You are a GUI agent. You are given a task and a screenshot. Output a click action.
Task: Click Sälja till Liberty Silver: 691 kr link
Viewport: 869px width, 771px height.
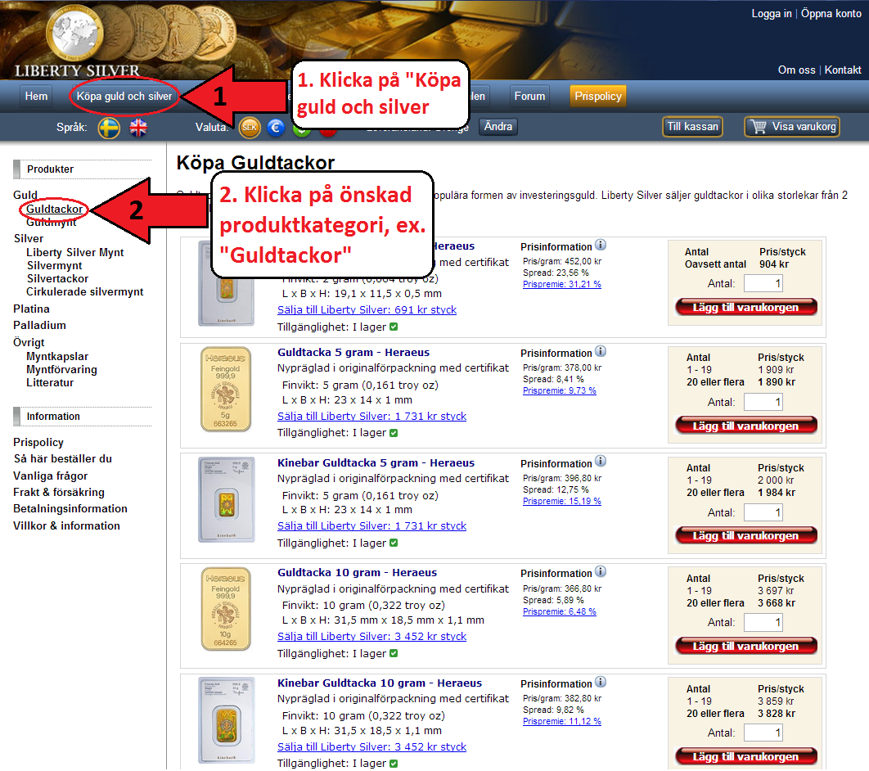pyautogui.click(x=367, y=309)
